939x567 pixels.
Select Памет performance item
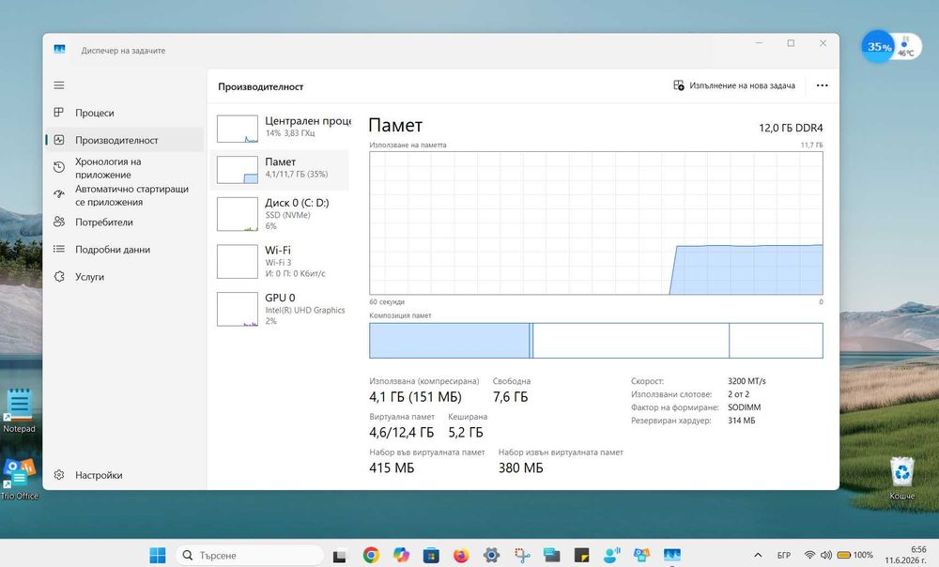pyautogui.click(x=280, y=169)
